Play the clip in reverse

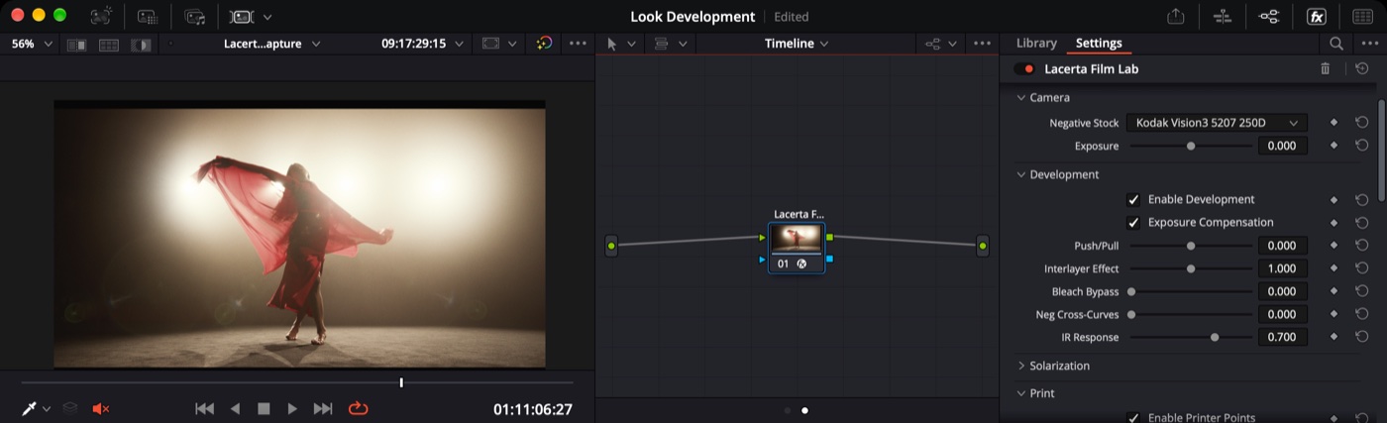pyautogui.click(x=235, y=408)
